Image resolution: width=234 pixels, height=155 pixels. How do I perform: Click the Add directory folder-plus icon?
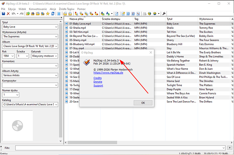33,14
